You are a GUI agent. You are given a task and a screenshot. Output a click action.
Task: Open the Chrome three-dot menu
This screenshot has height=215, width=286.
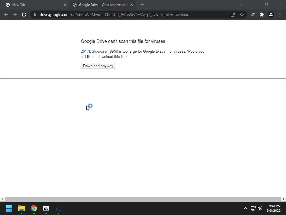[280, 15]
